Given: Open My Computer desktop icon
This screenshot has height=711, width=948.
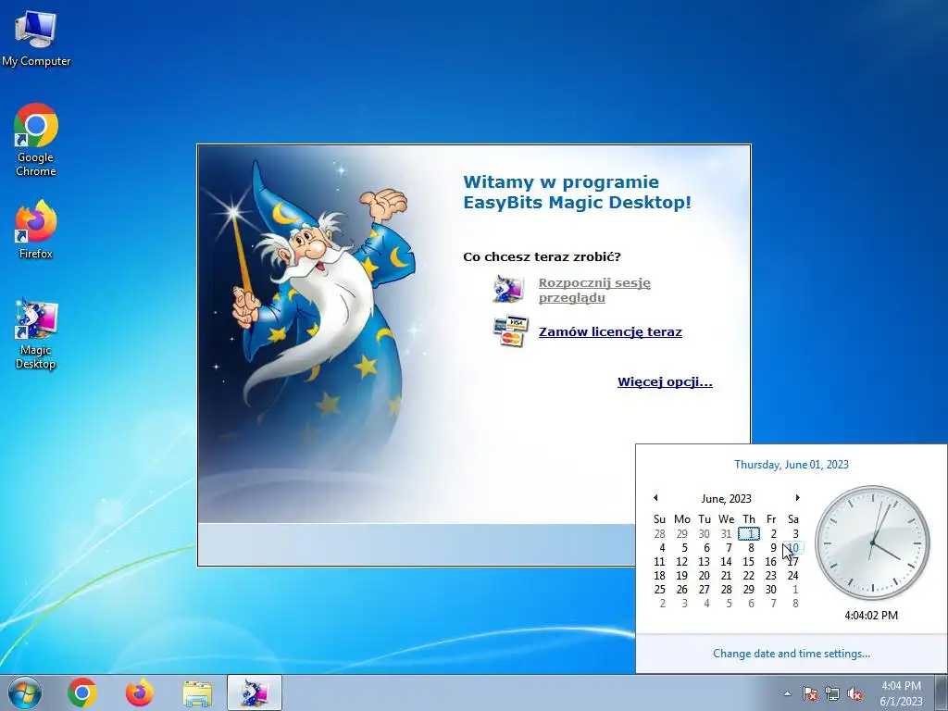Looking at the screenshot, I should 36,37.
